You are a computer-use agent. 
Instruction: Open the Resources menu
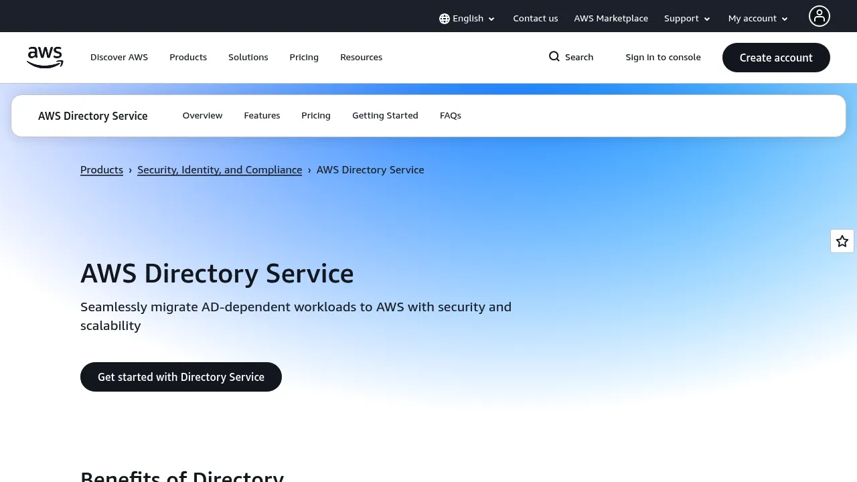pyautogui.click(x=362, y=58)
